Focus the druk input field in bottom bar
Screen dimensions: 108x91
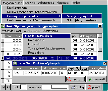point(23,87)
